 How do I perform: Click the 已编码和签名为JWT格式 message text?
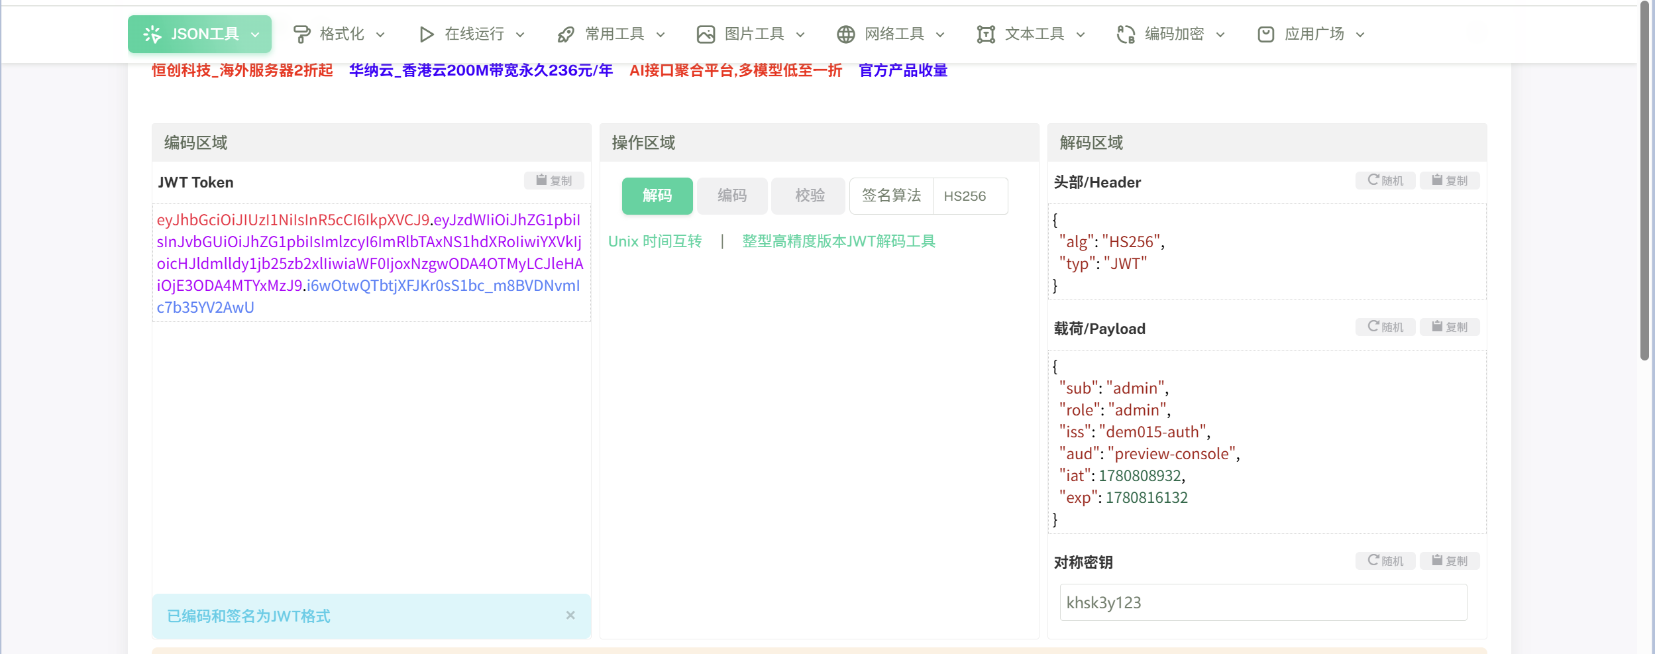point(248,616)
